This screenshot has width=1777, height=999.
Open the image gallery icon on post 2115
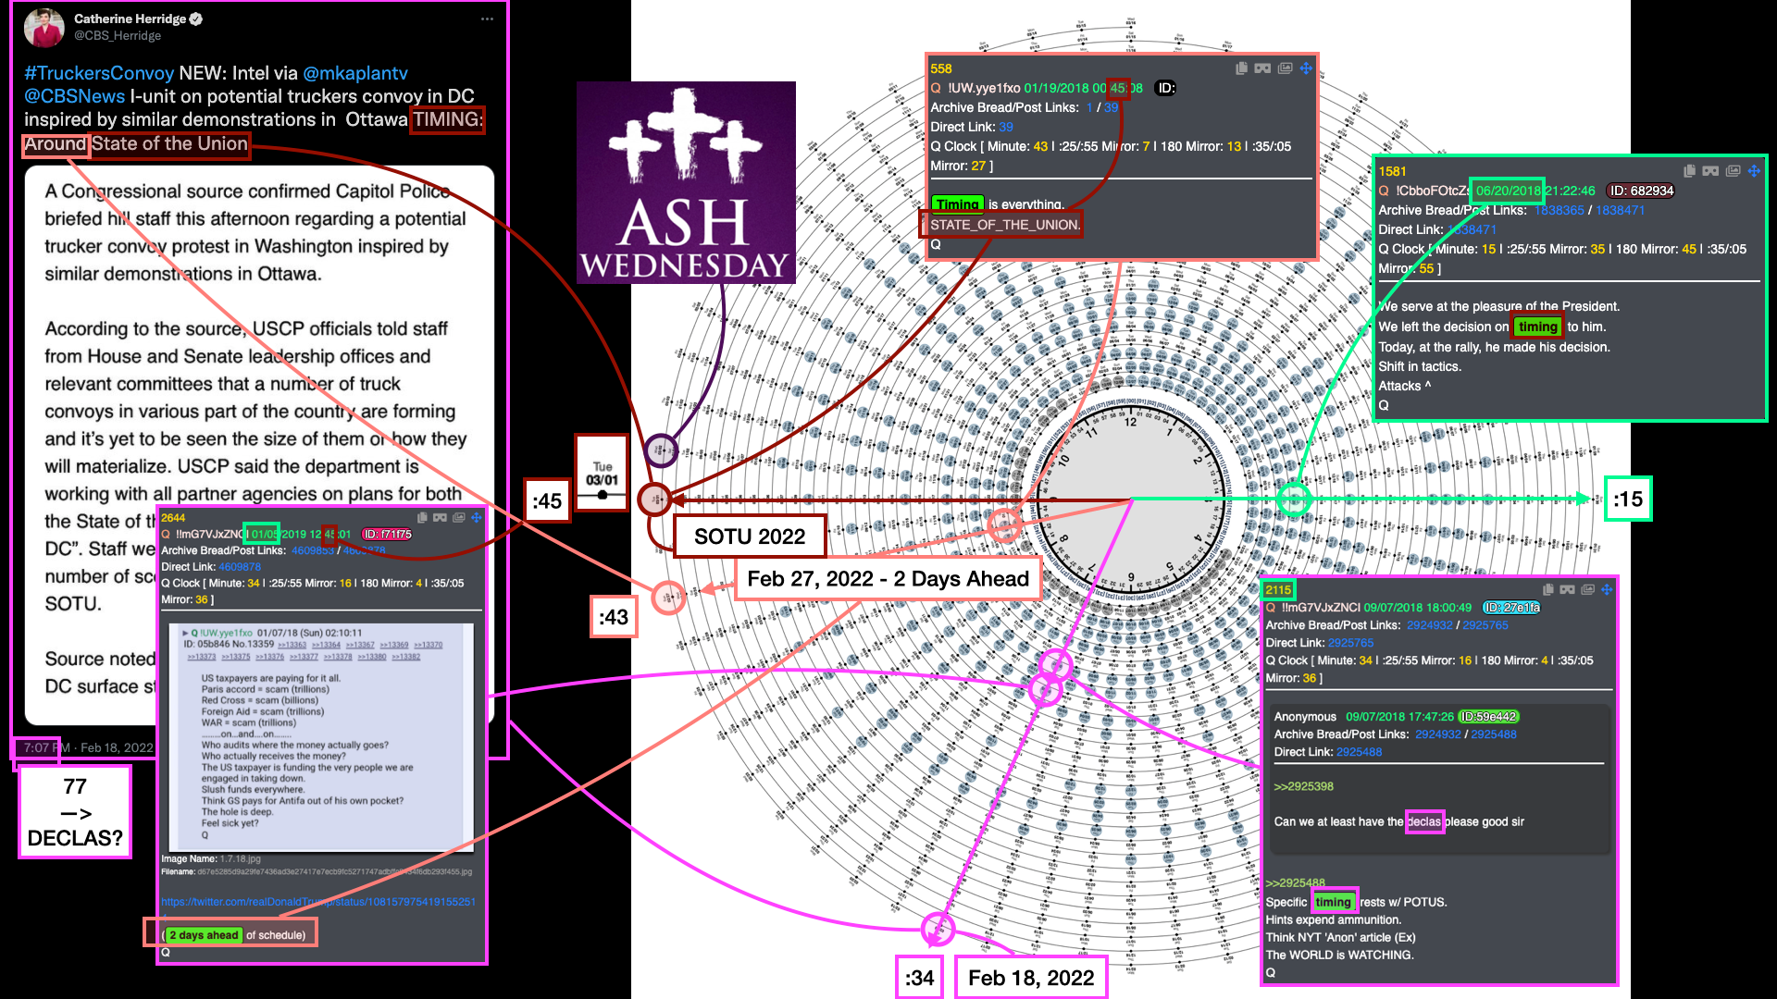(x=1587, y=589)
